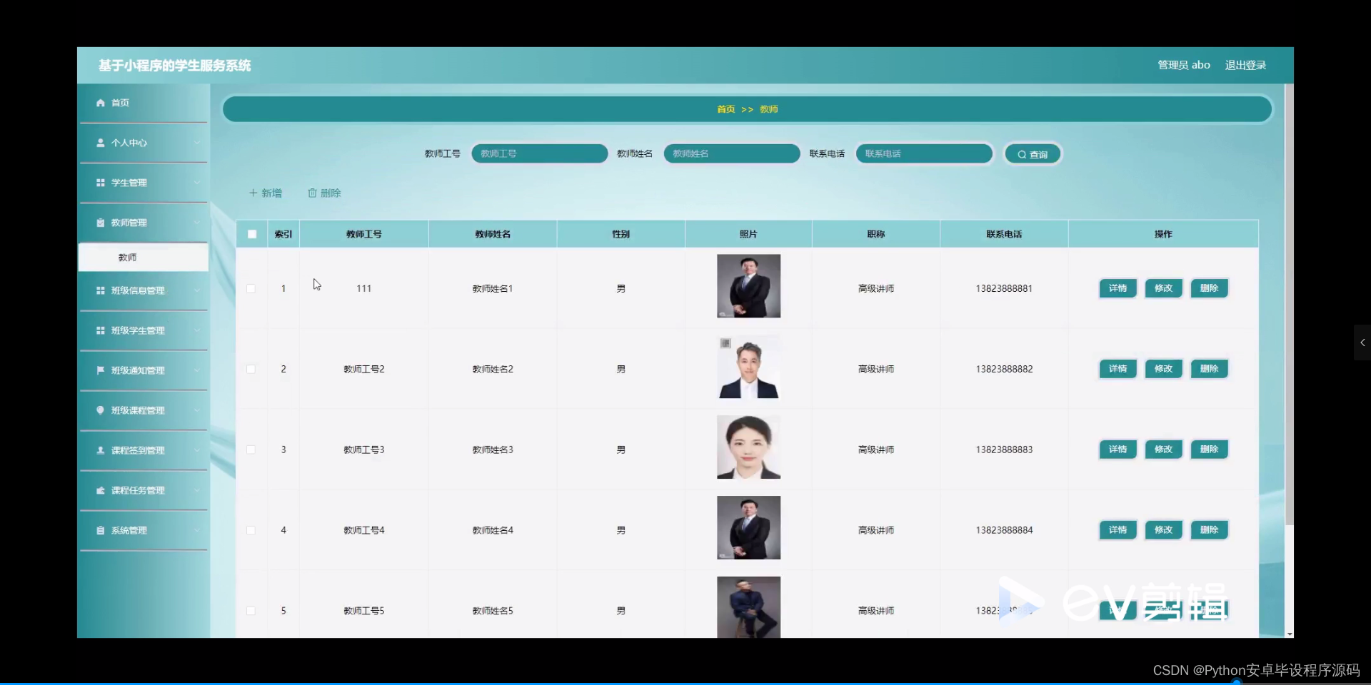
Task: Check the select-all checkbox in table header
Action: 251,234
